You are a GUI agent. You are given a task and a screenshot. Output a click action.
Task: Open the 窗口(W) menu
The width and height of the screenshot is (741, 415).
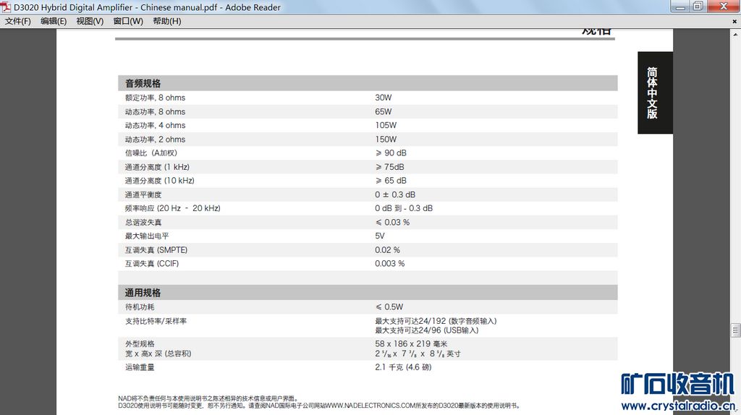[128, 21]
